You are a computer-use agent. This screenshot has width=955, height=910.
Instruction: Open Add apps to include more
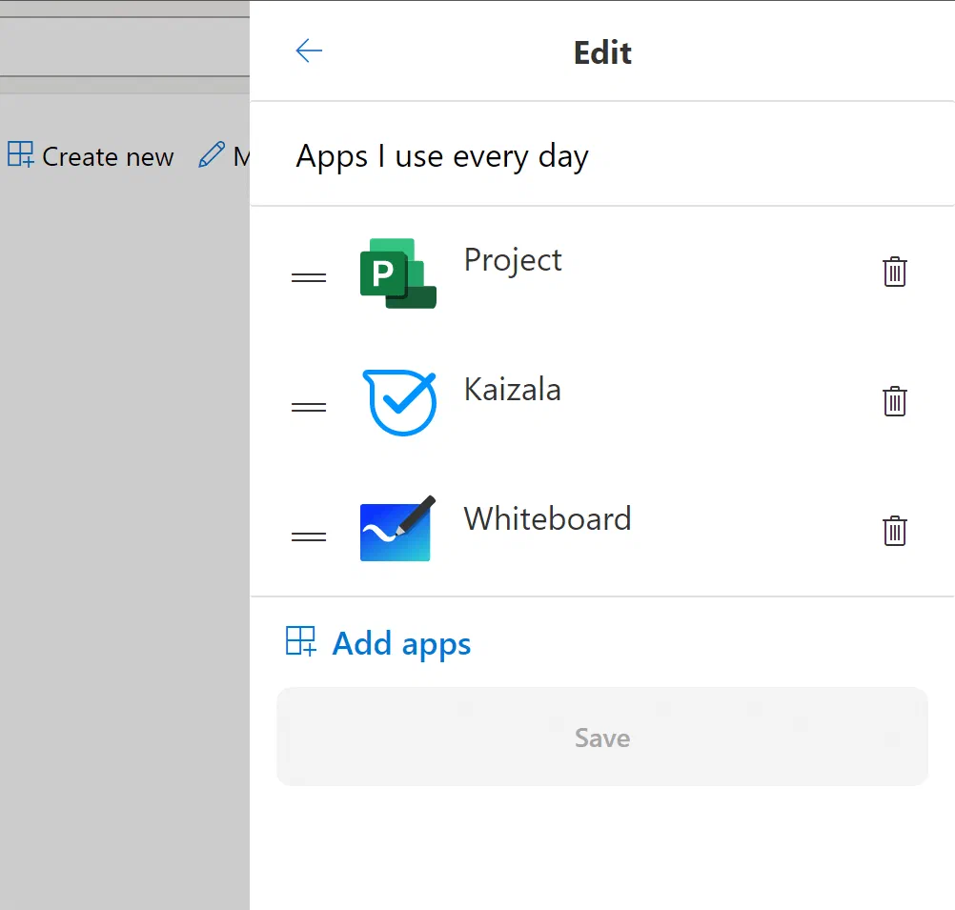click(378, 642)
